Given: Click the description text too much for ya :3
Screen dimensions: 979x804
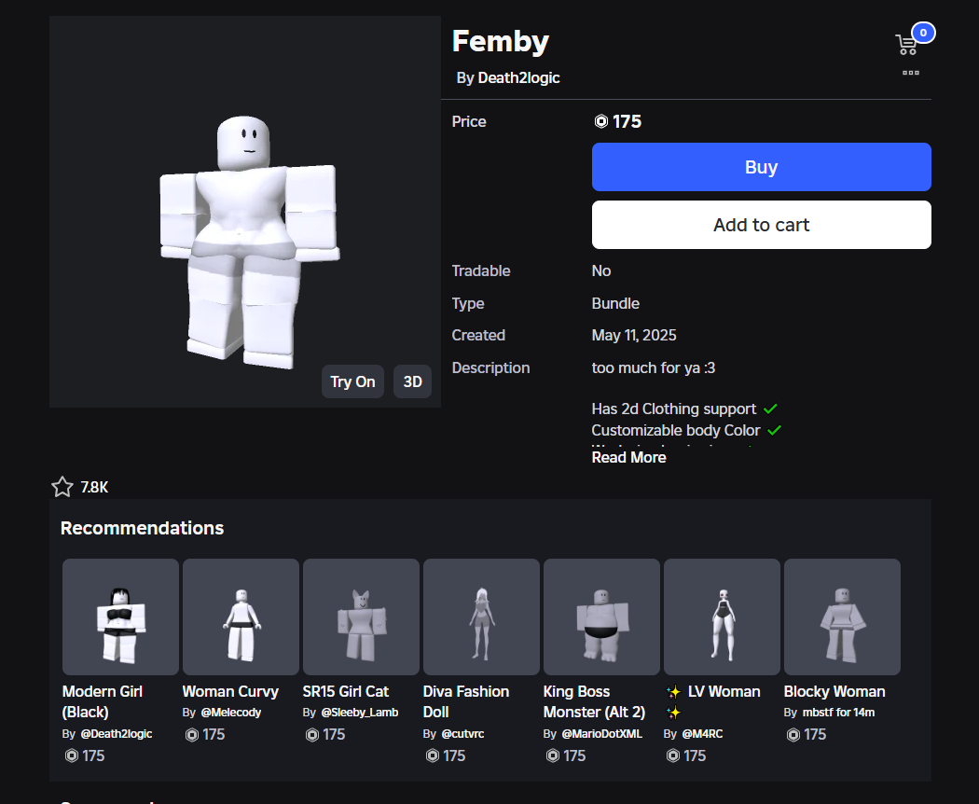Looking at the screenshot, I should point(653,367).
